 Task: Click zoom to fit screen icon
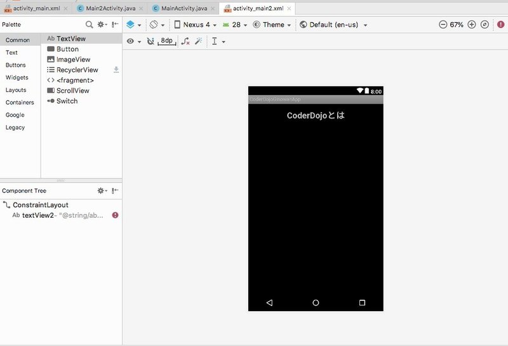pos(485,24)
